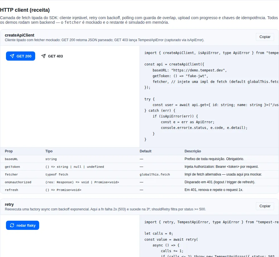Screen dimensions: 279x257
Task: Select the 'retry' section title
Action: [9, 204]
